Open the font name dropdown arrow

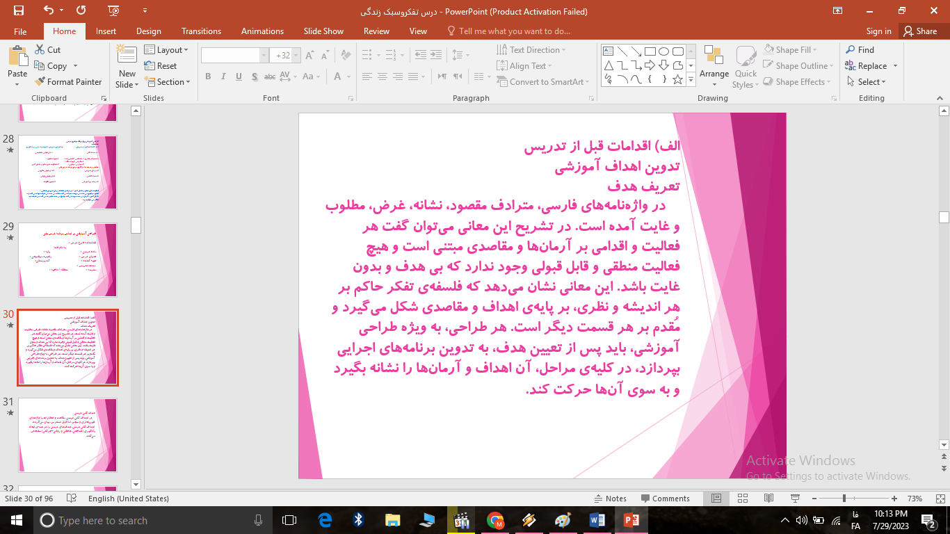point(264,56)
